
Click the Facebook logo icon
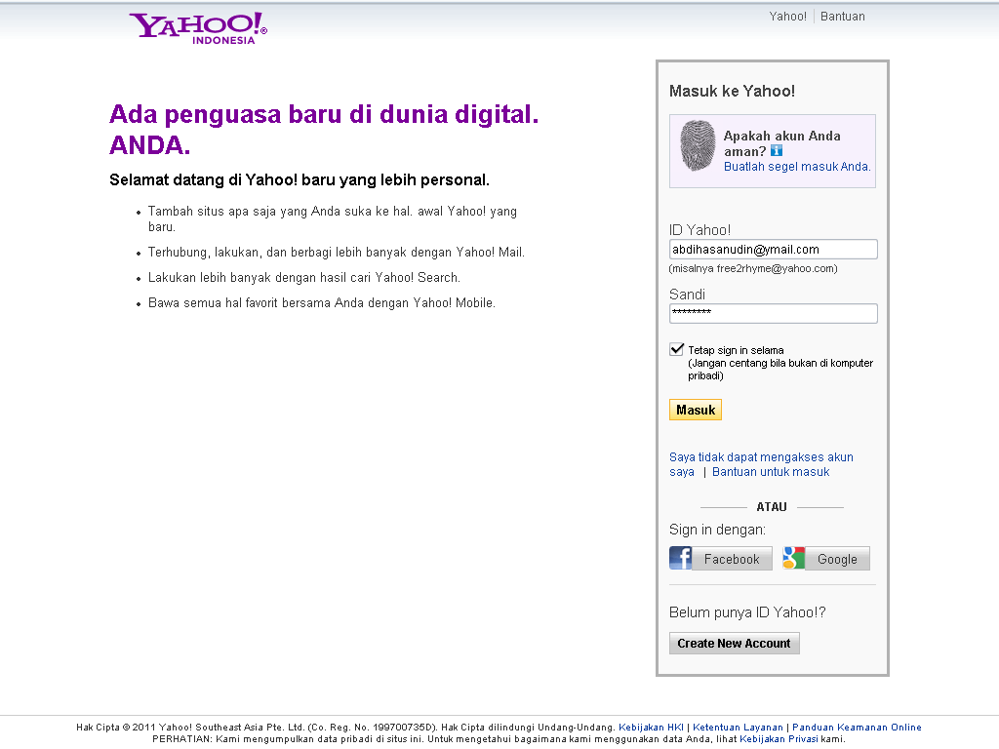tap(680, 558)
